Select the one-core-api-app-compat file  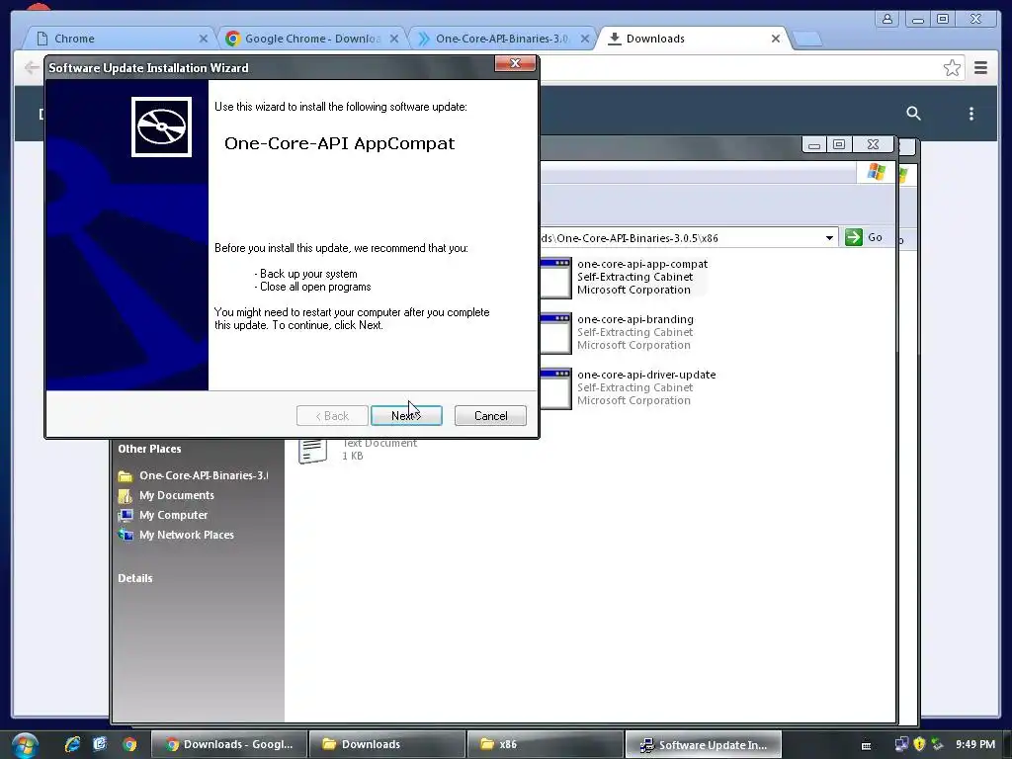pyautogui.click(x=642, y=264)
